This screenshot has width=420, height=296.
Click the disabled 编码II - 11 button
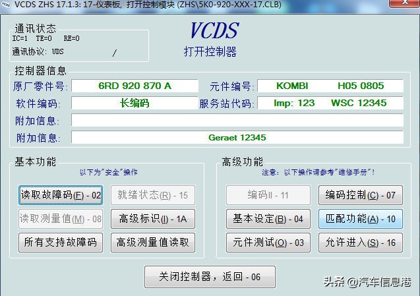268,195
